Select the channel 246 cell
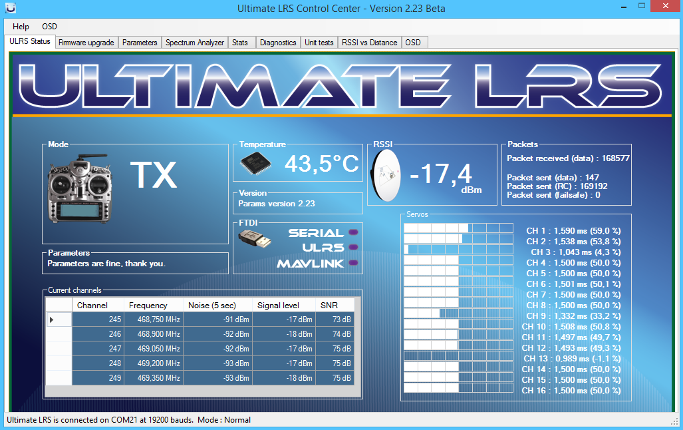Image resolution: width=683 pixels, height=430 pixels. click(98, 334)
